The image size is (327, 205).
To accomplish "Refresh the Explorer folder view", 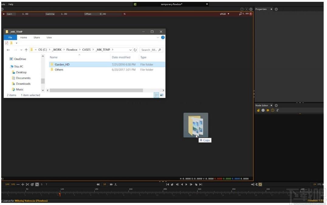I will 135,50.
